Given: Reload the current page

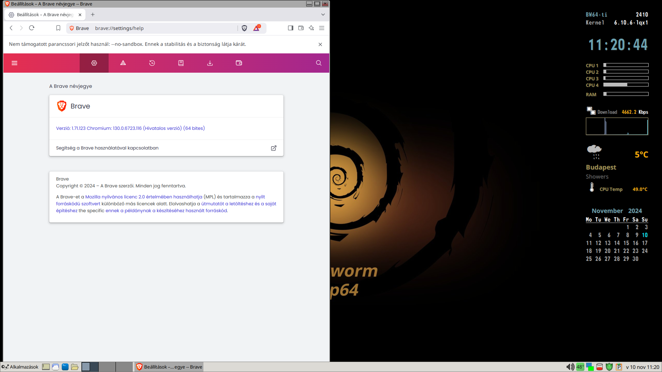Looking at the screenshot, I should pos(32,28).
